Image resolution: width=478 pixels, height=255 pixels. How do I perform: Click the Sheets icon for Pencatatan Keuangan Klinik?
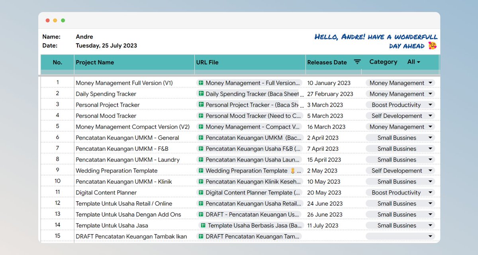pyautogui.click(x=200, y=181)
